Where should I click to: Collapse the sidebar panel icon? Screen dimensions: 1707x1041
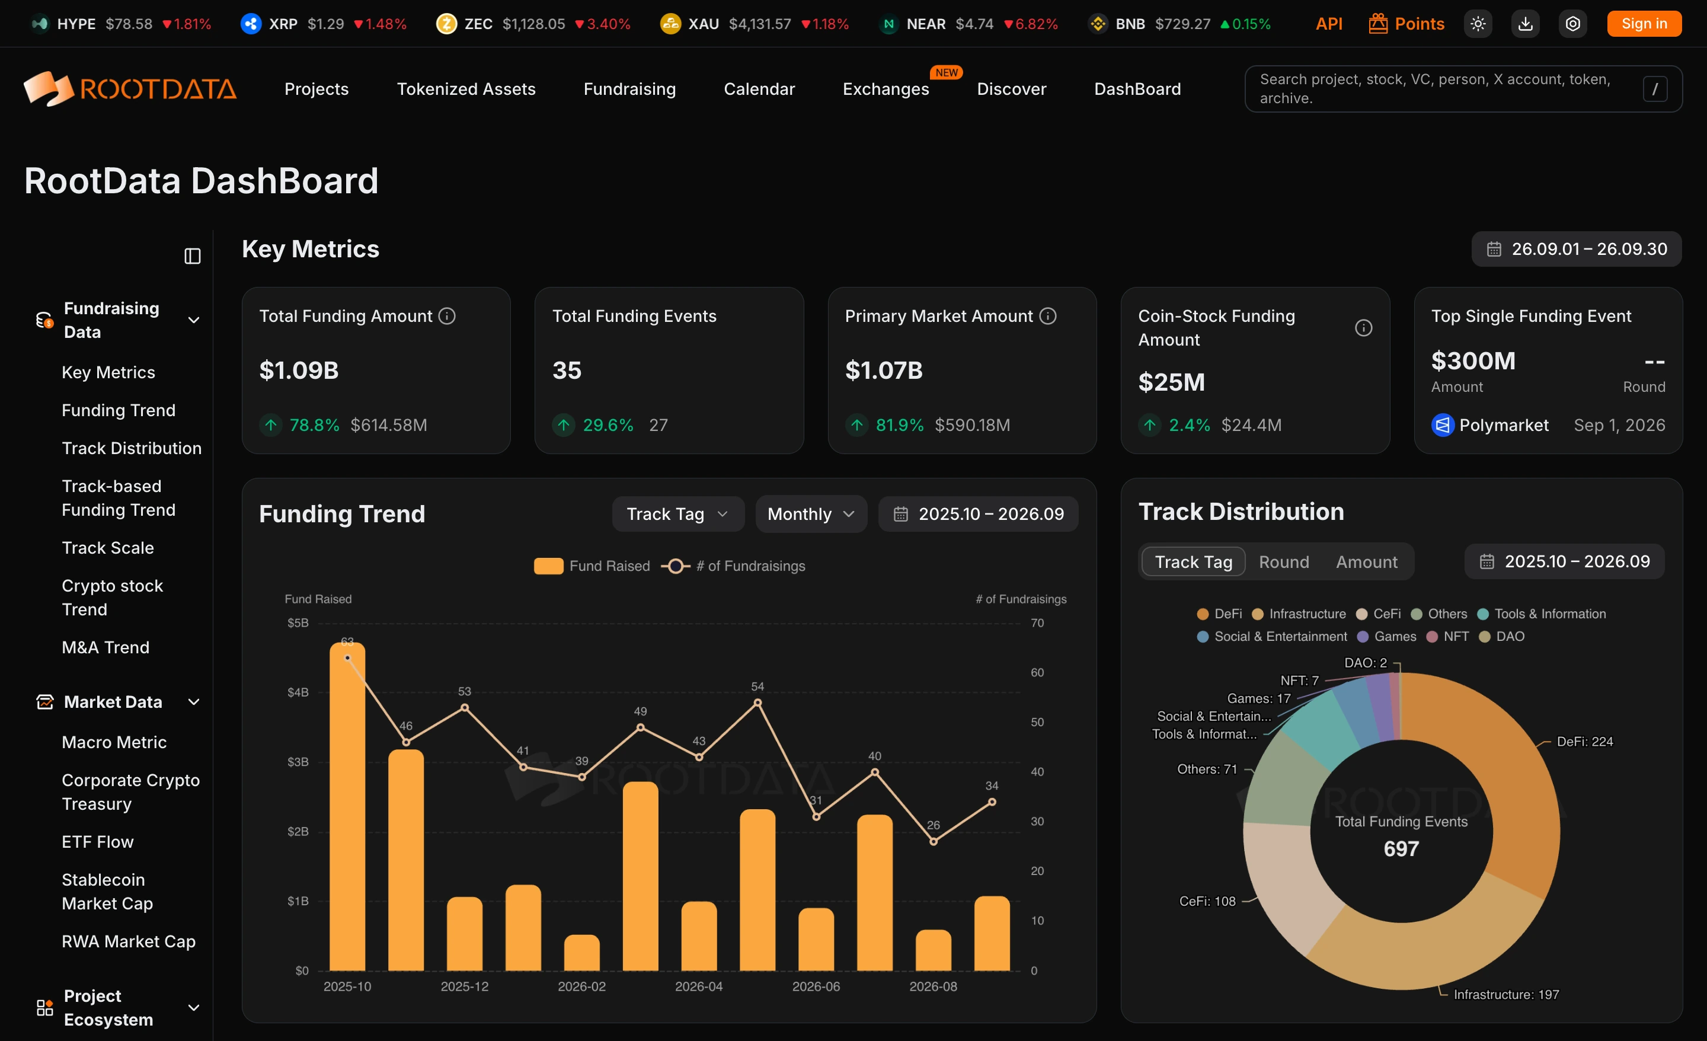tap(193, 256)
